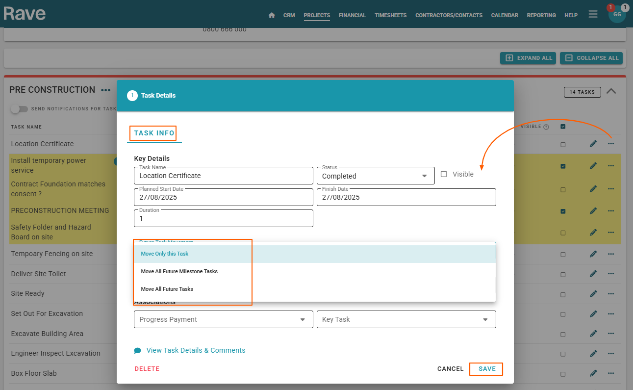Edit the Tempoary Fencing on site task

593,254
